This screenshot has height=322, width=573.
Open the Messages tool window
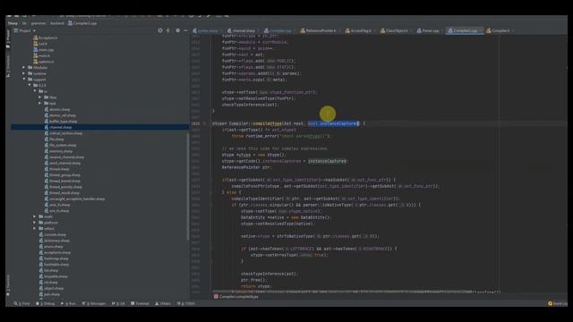(94, 303)
